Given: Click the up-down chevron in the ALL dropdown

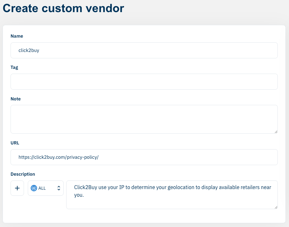Looking at the screenshot, I should pyautogui.click(x=59, y=188).
